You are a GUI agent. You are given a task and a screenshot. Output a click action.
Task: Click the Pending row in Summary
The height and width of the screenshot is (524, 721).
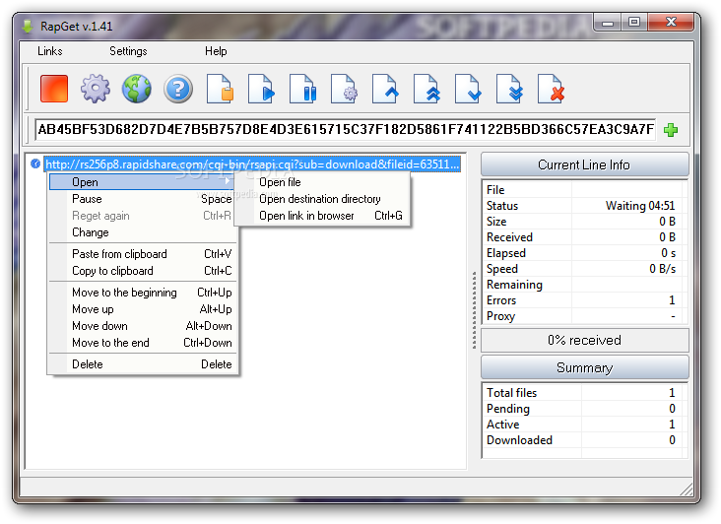pyautogui.click(x=584, y=409)
